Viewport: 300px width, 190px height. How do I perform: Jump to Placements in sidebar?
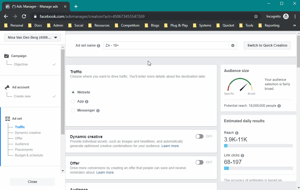pos(24,149)
